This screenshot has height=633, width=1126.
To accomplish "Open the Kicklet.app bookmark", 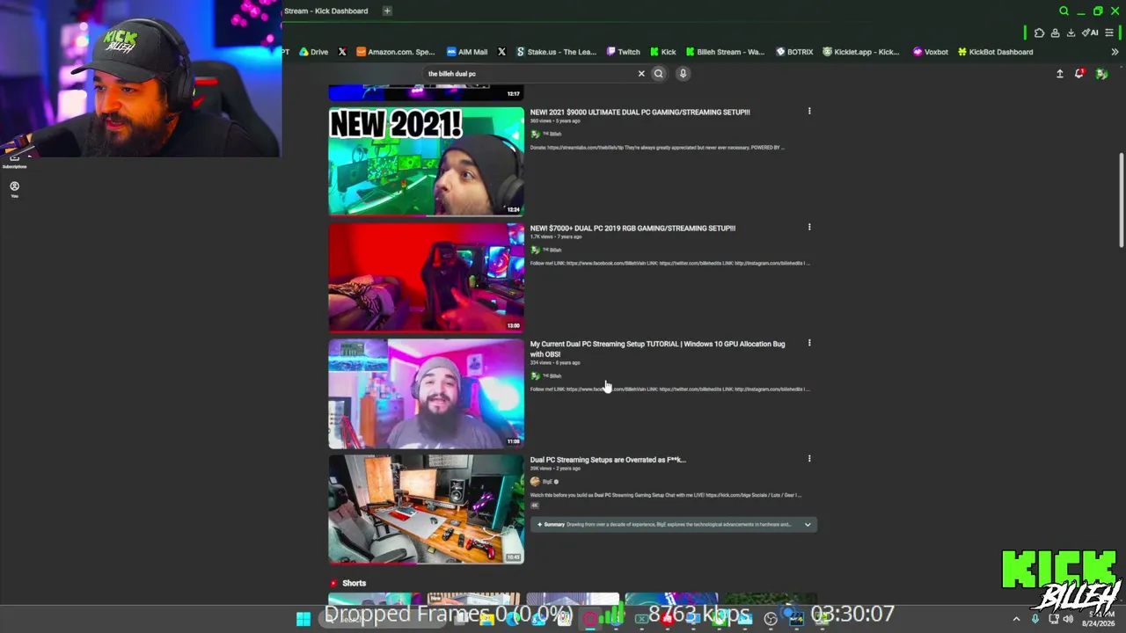I will (860, 52).
